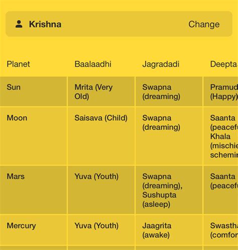Click the person profile icon beside Krishna
This screenshot has height=250, width=238.
point(19,24)
